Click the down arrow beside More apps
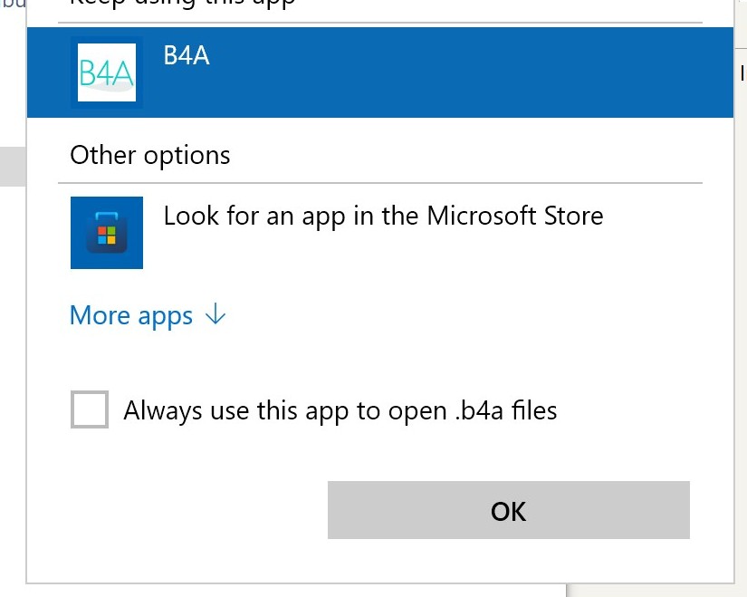 pyautogui.click(x=215, y=315)
